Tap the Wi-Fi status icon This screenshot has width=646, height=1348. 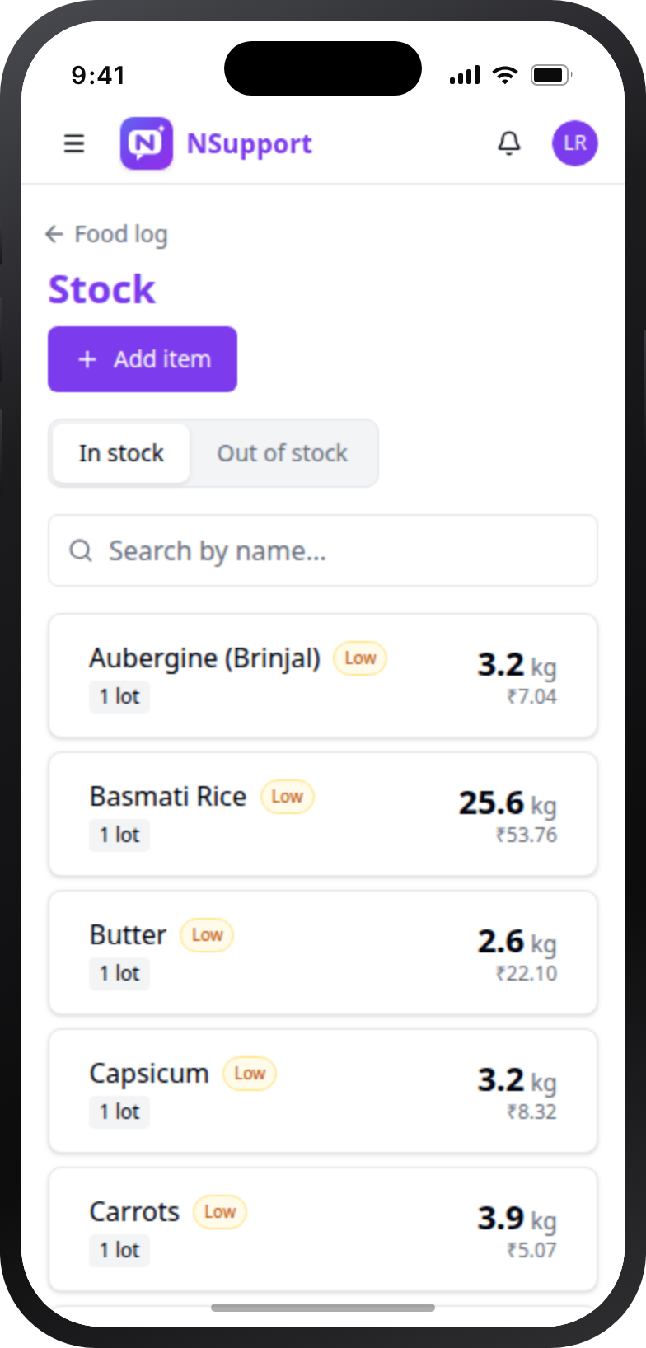(504, 75)
